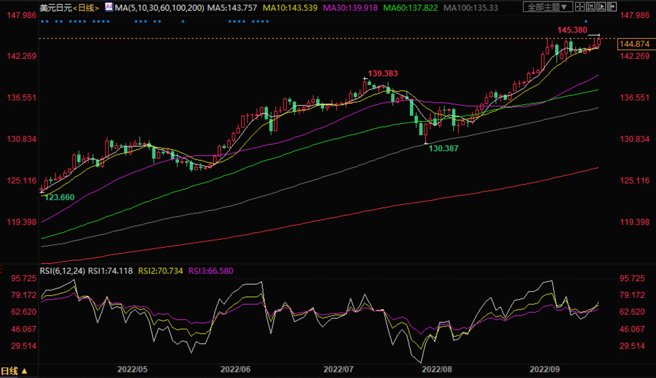
Task: Click the crosshair cursor icon
Action: pyautogui.click(x=580, y=7)
